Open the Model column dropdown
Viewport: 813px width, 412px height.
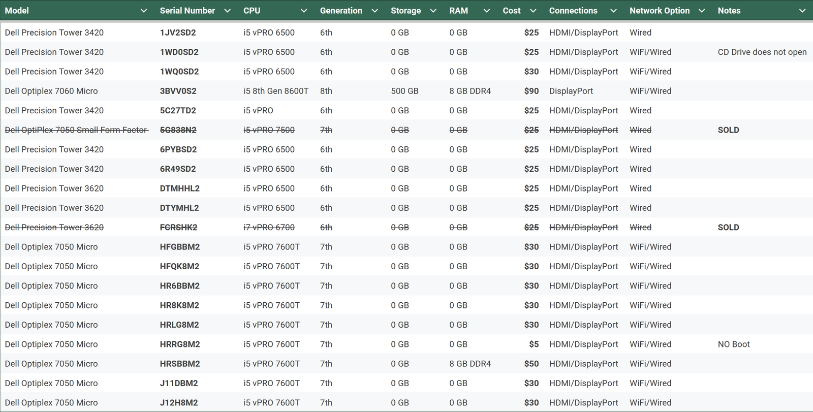click(144, 11)
